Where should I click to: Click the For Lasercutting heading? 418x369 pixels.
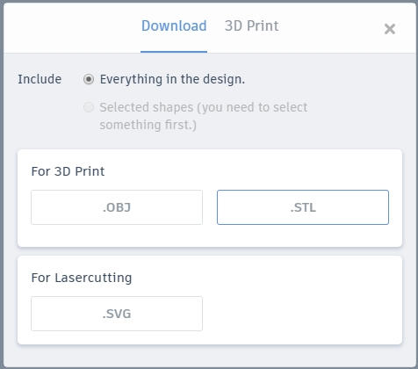pos(82,278)
